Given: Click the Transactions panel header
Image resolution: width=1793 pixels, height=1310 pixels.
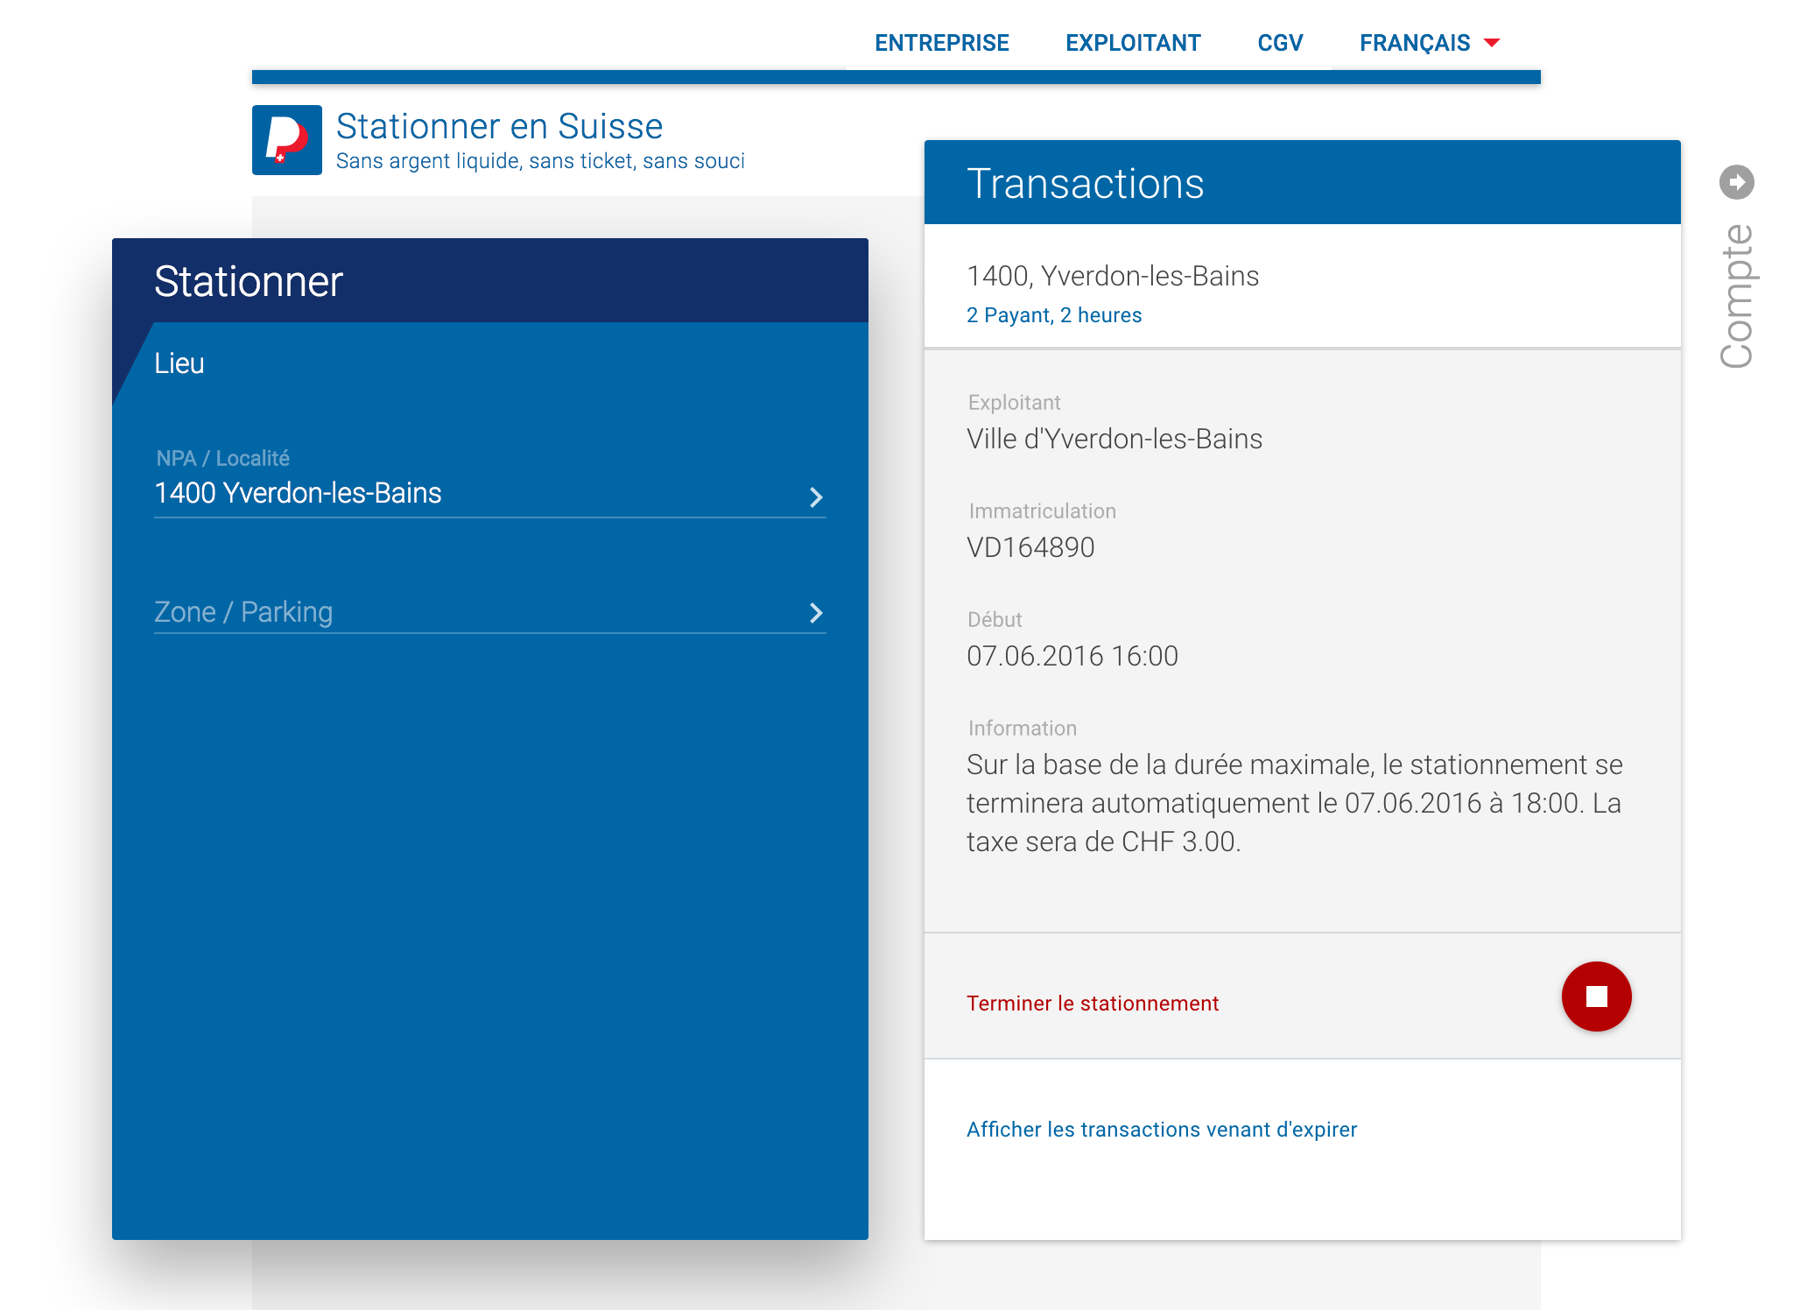Looking at the screenshot, I should [1303, 182].
